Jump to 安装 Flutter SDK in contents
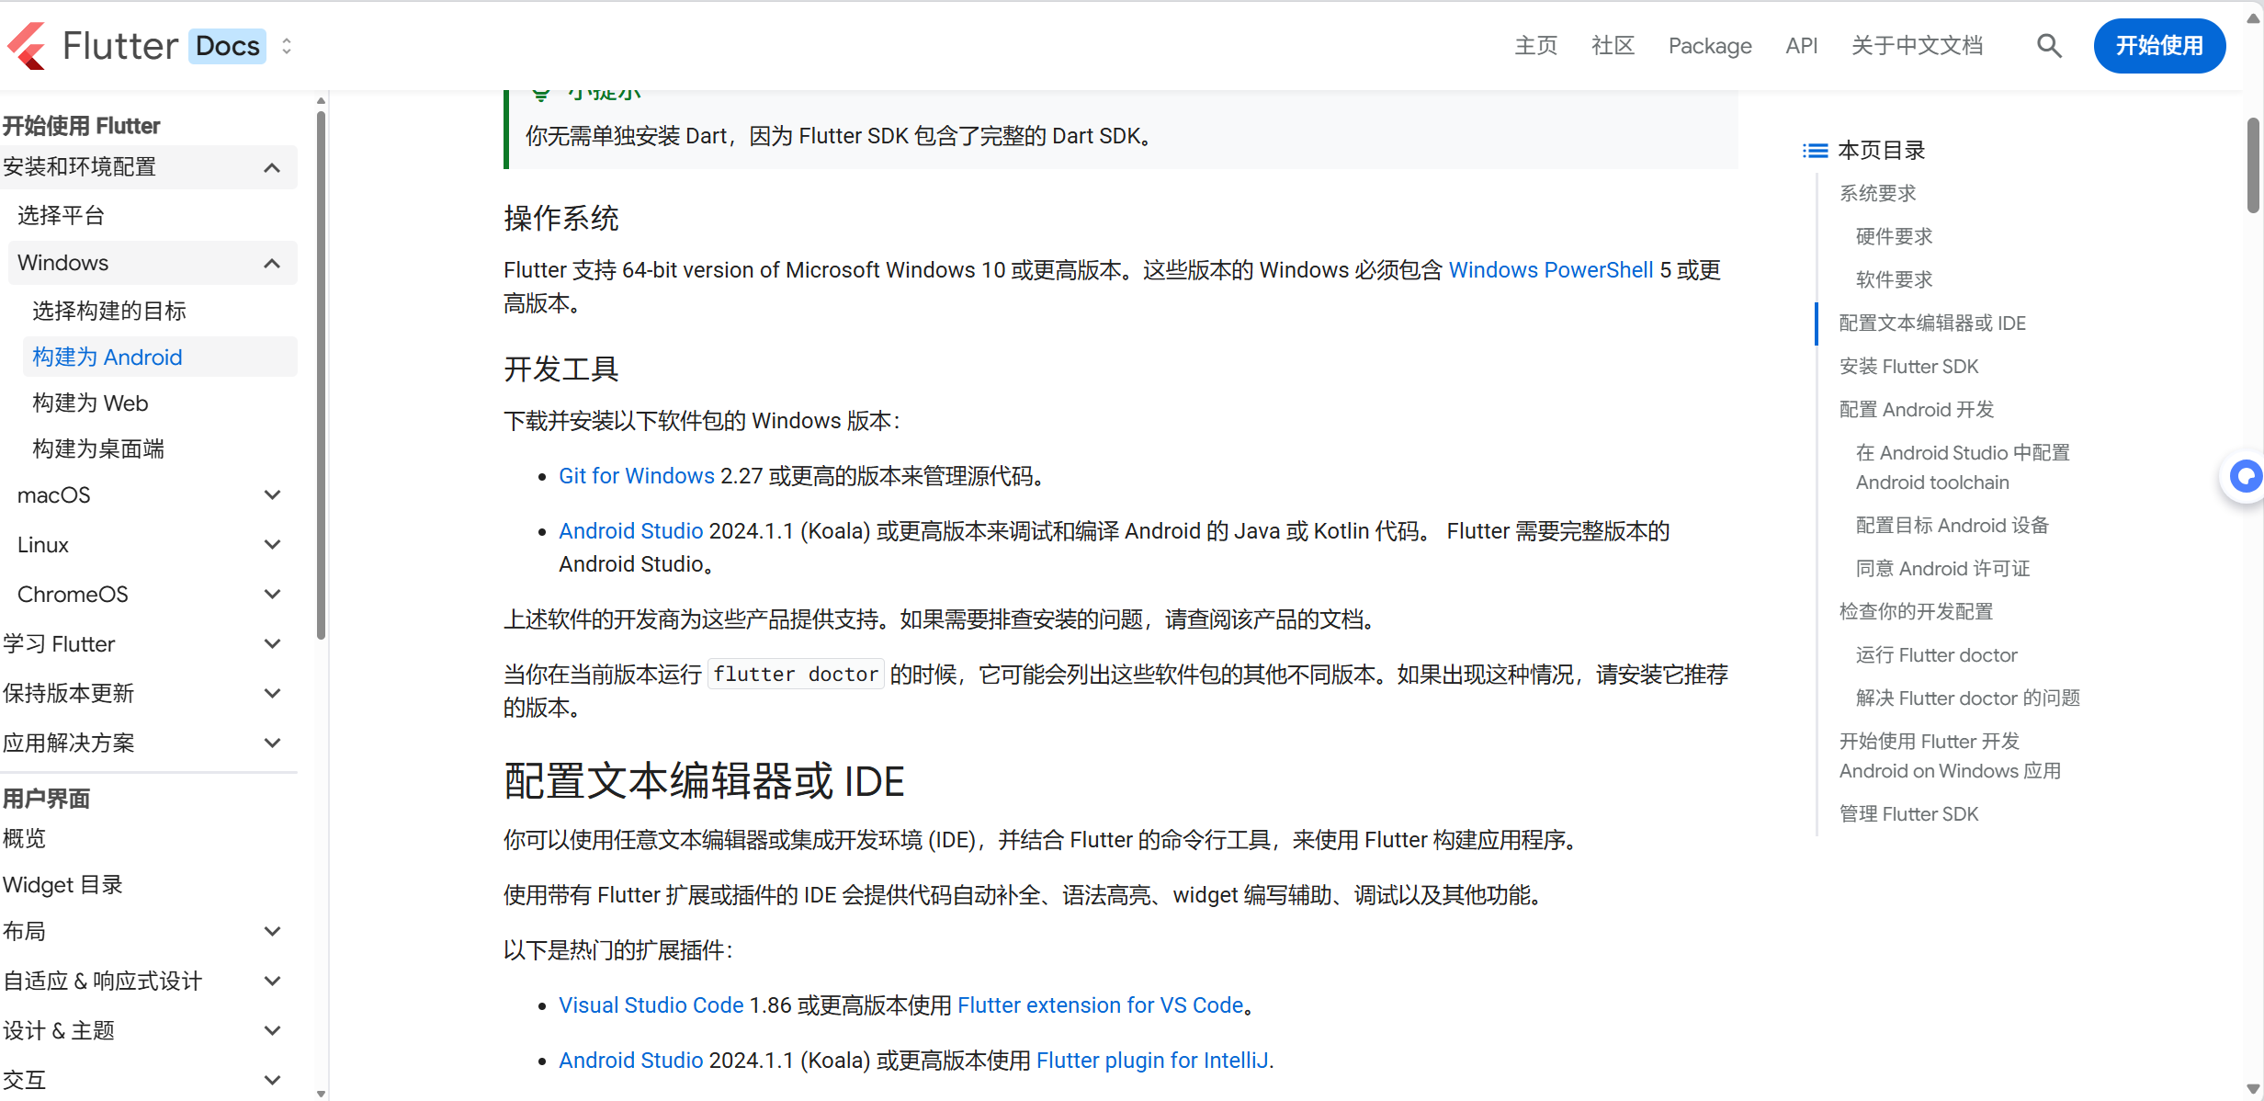The image size is (2264, 1101). (x=1908, y=367)
